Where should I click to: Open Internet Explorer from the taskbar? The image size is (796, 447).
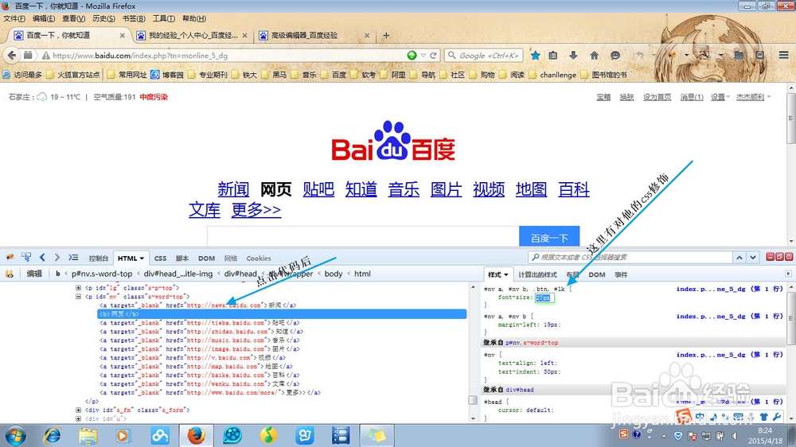click(52, 435)
